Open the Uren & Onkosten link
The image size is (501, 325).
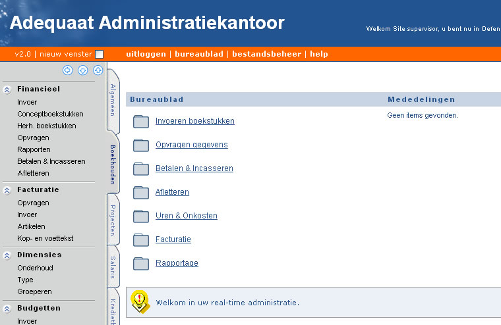pos(187,216)
